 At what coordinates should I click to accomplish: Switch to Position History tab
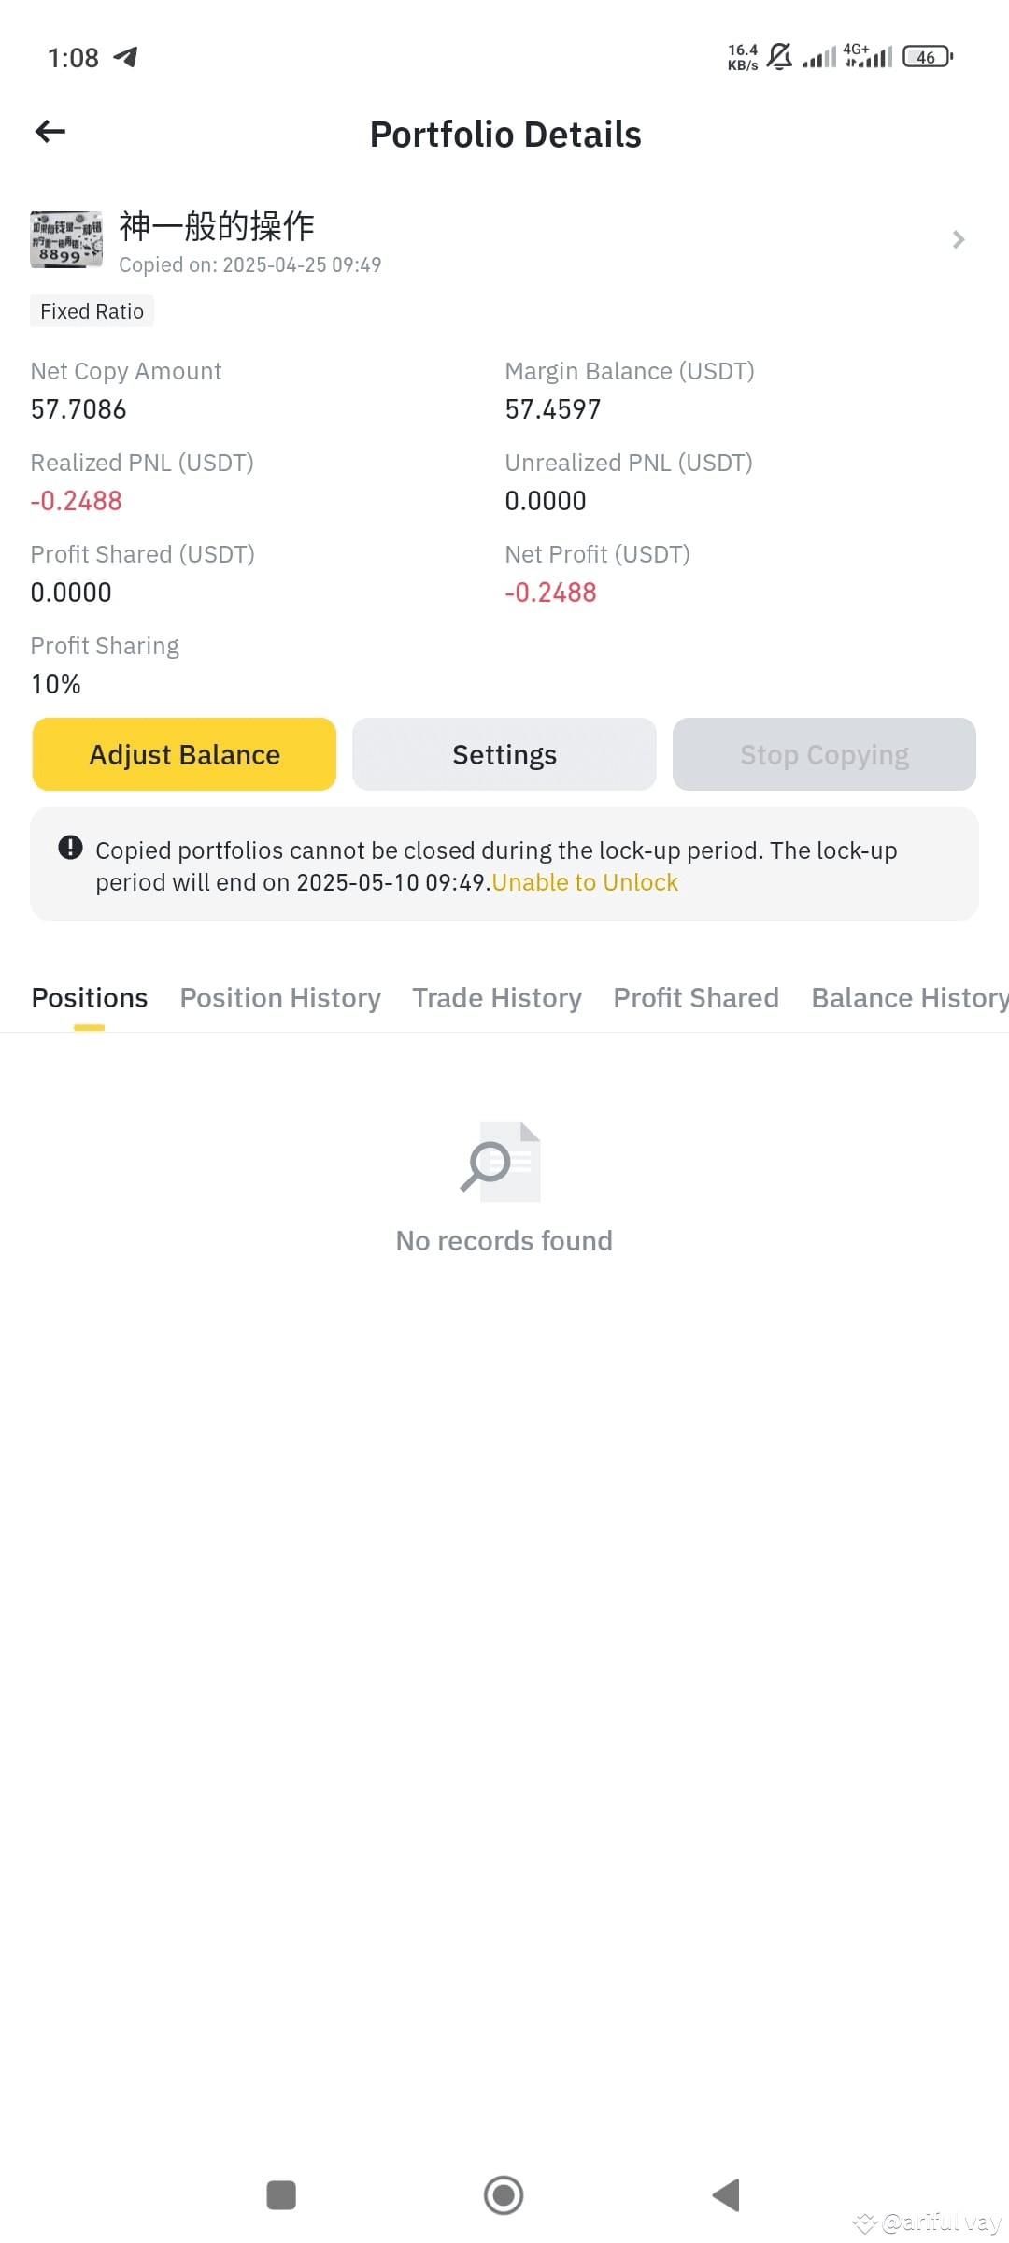[280, 998]
